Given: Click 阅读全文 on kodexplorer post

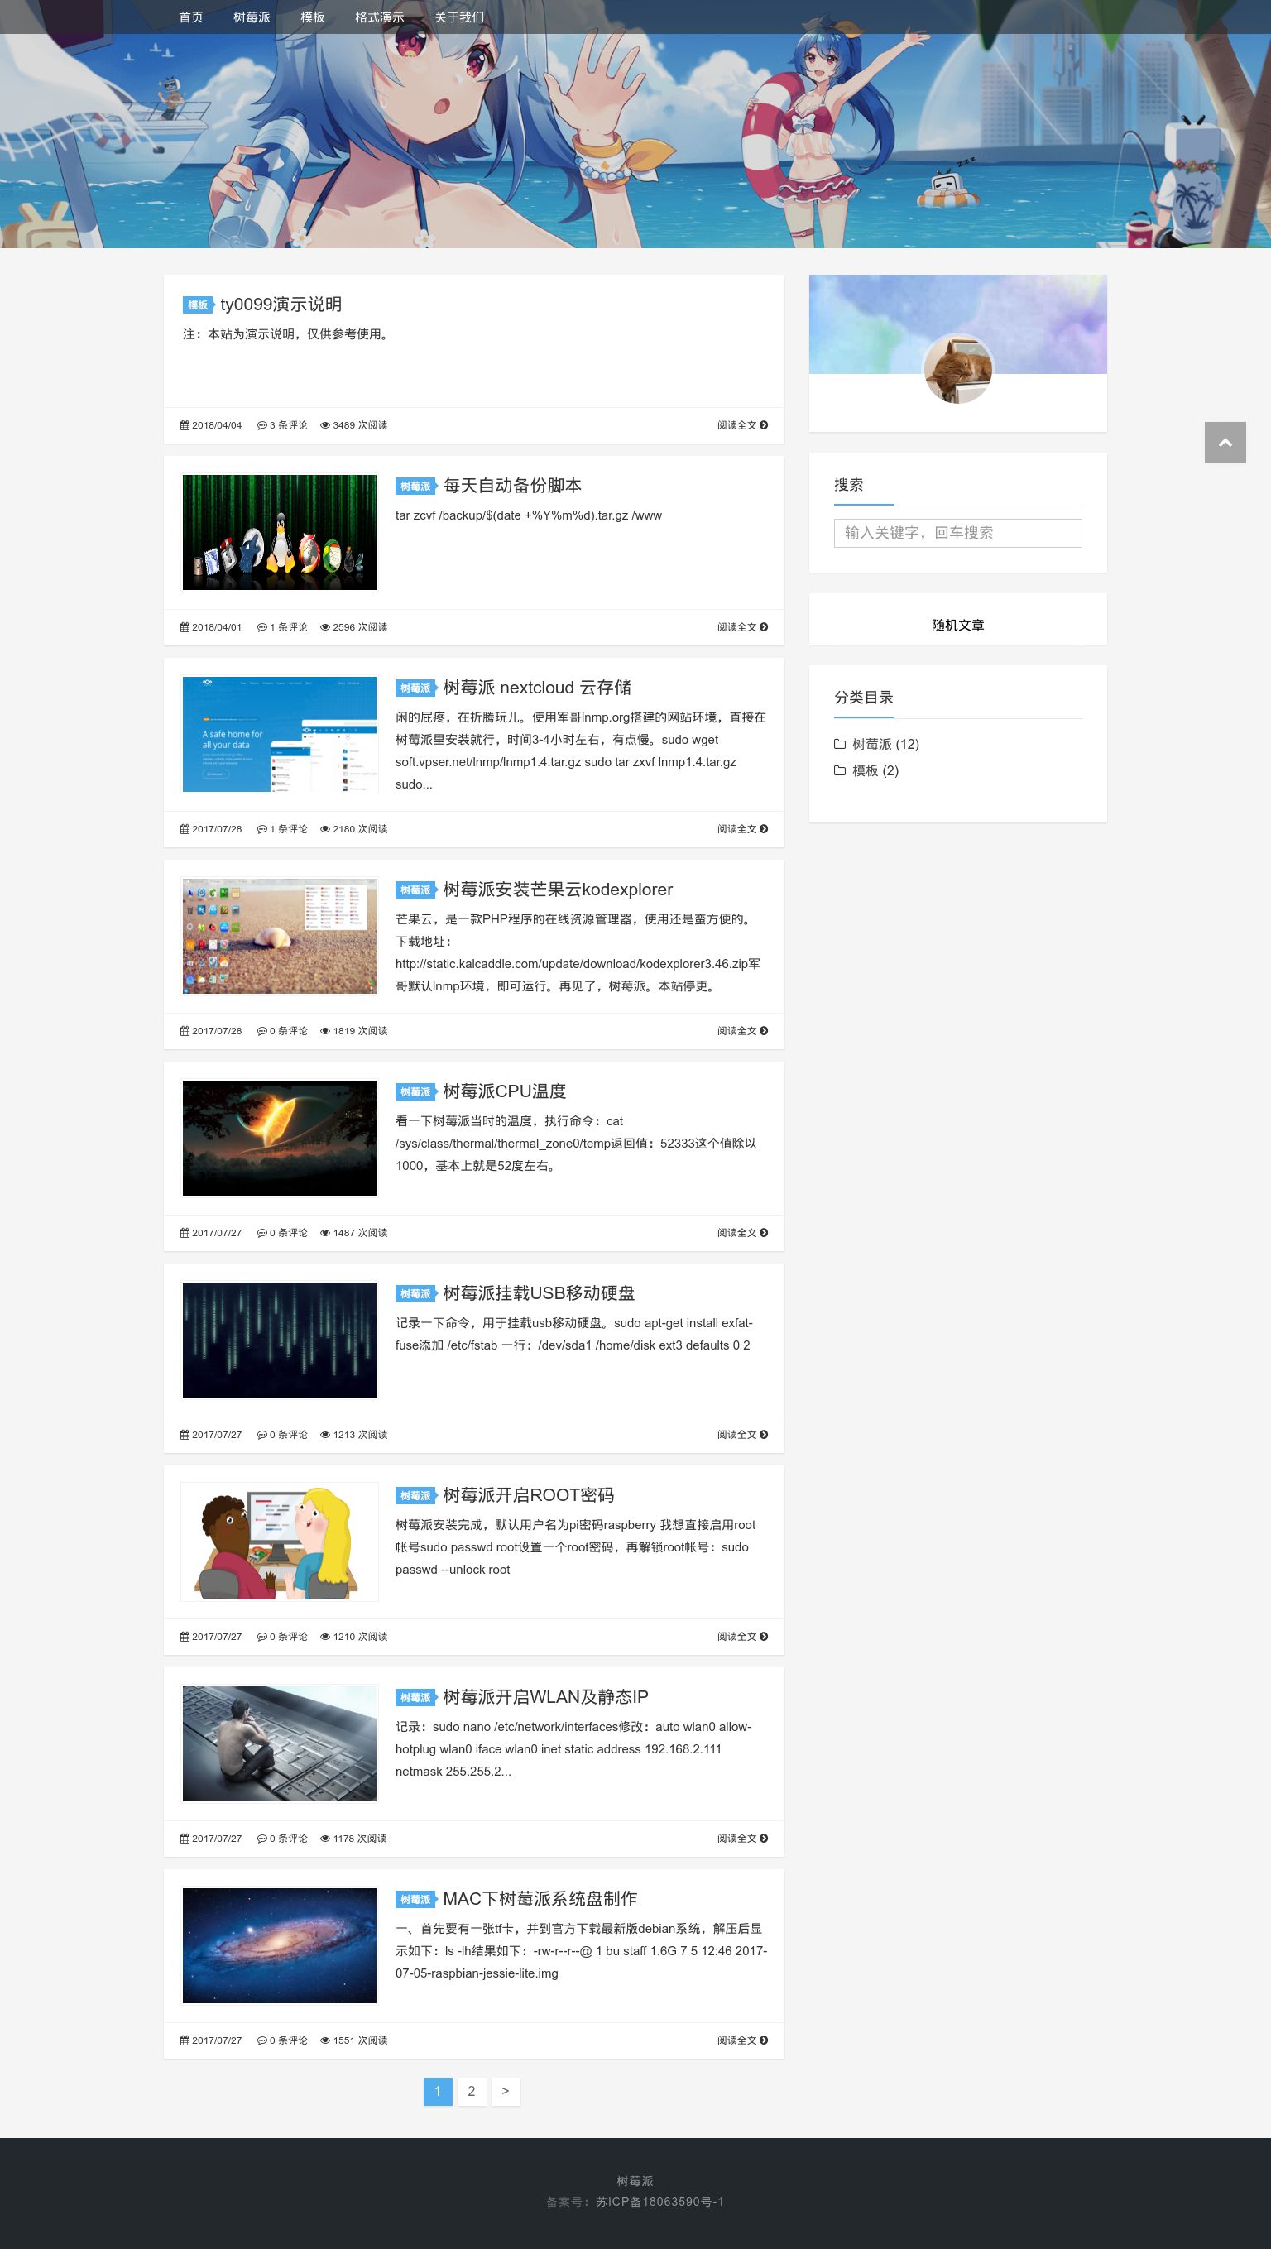Looking at the screenshot, I should point(742,1030).
